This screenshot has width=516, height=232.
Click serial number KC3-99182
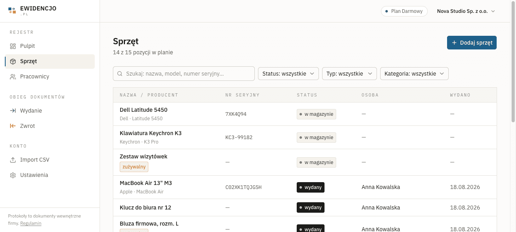[239, 138]
